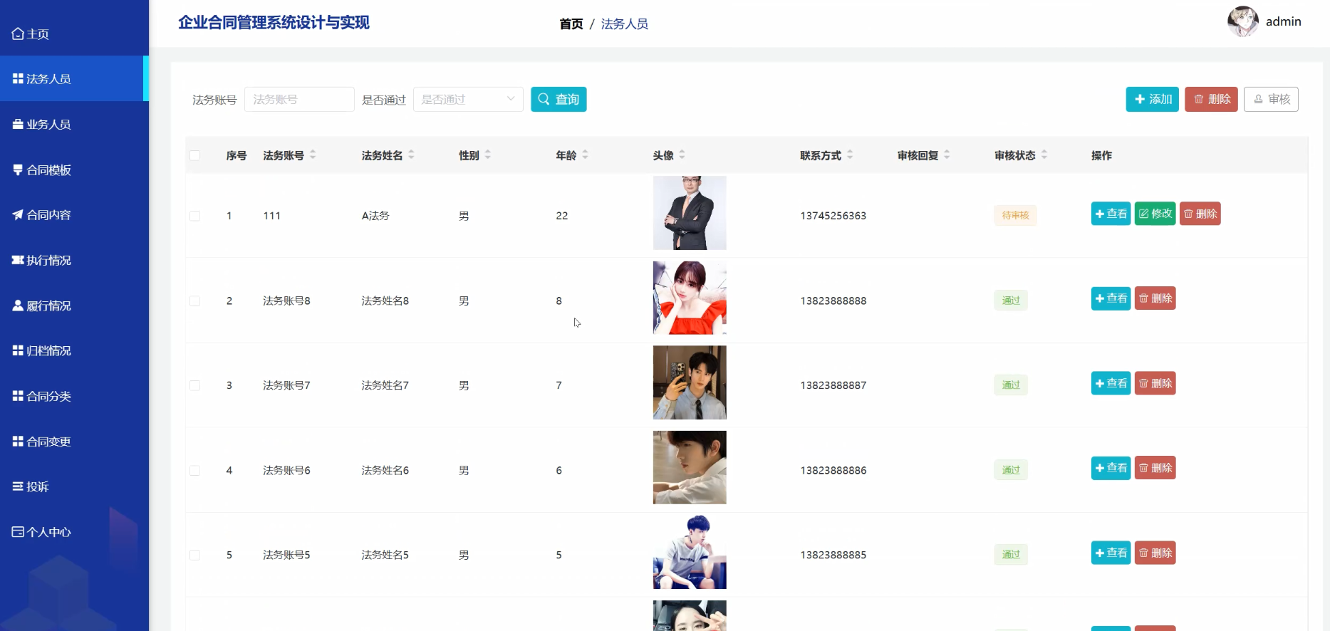Toggle the select-all header checkbox
Image resolution: width=1330 pixels, height=631 pixels.
195,155
